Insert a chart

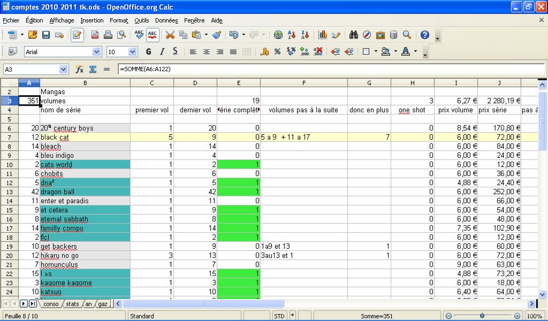323,35
